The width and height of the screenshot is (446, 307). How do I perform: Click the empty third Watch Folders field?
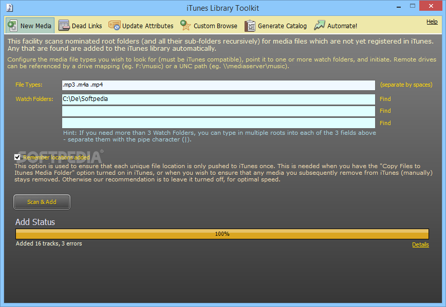pos(218,123)
